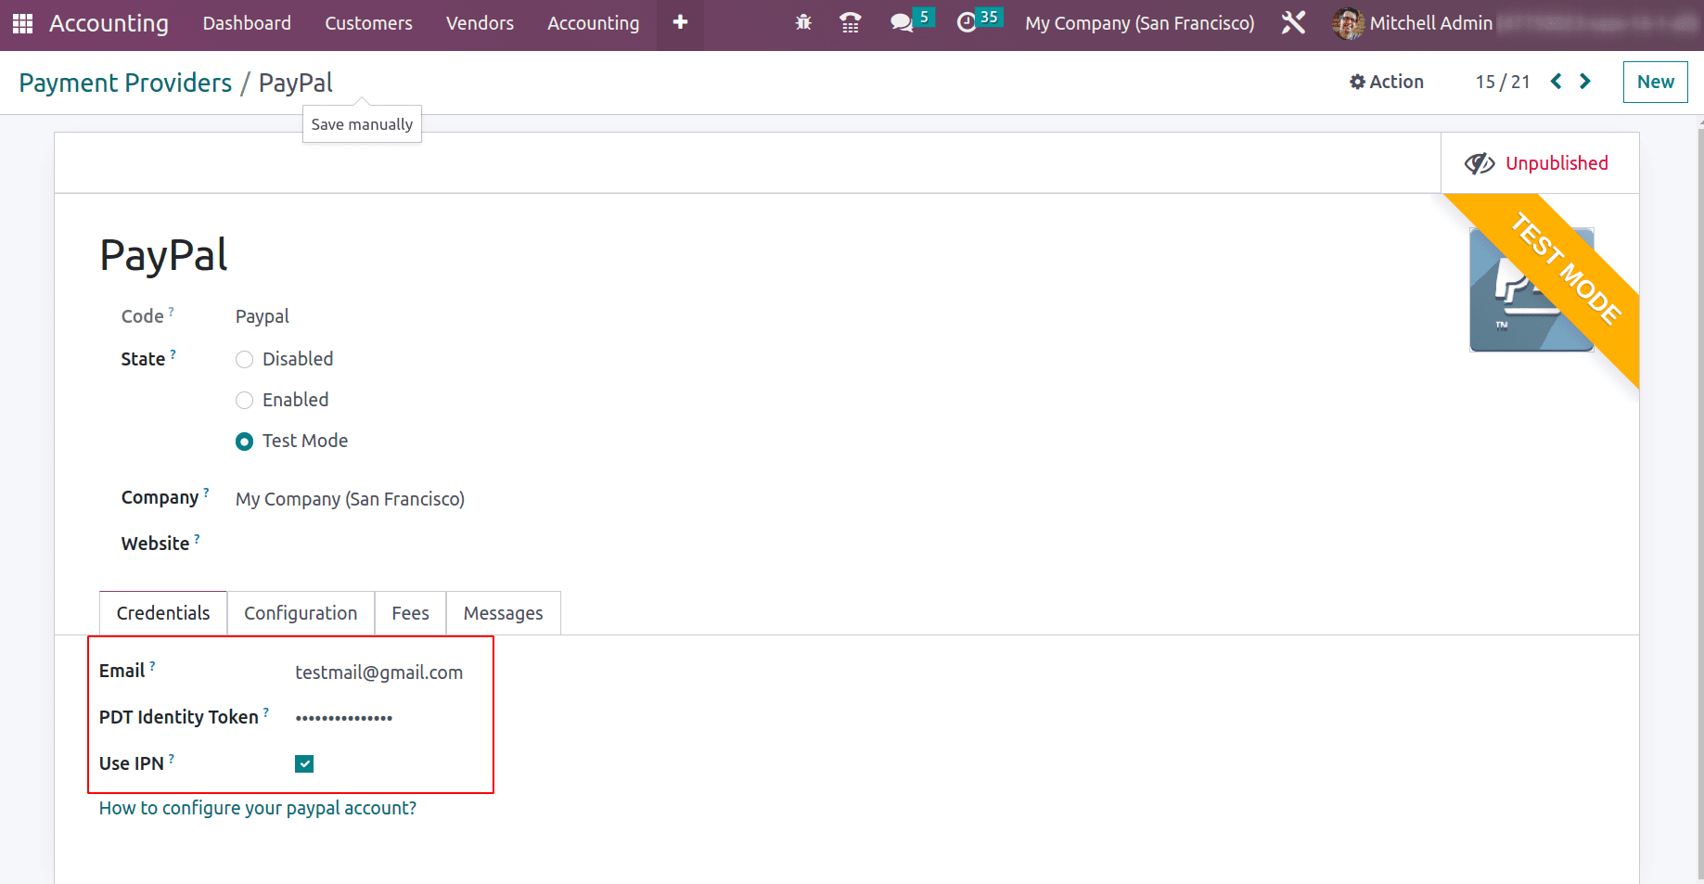1704x884 pixels.
Task: Open the Vendors menu
Action: click(480, 23)
